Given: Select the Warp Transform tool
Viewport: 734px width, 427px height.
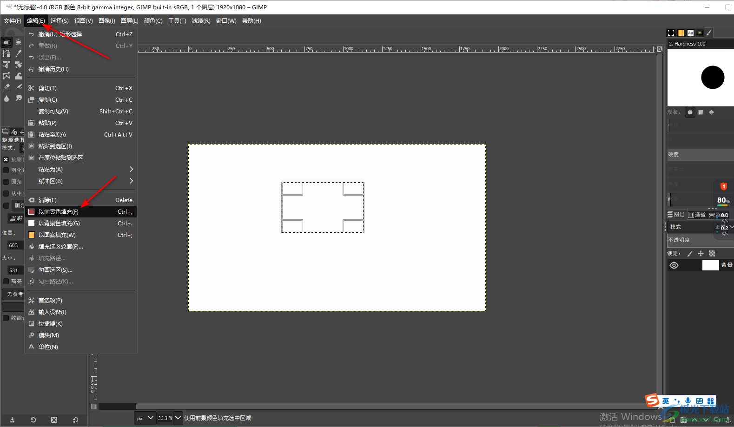Looking at the screenshot, I should 19,76.
